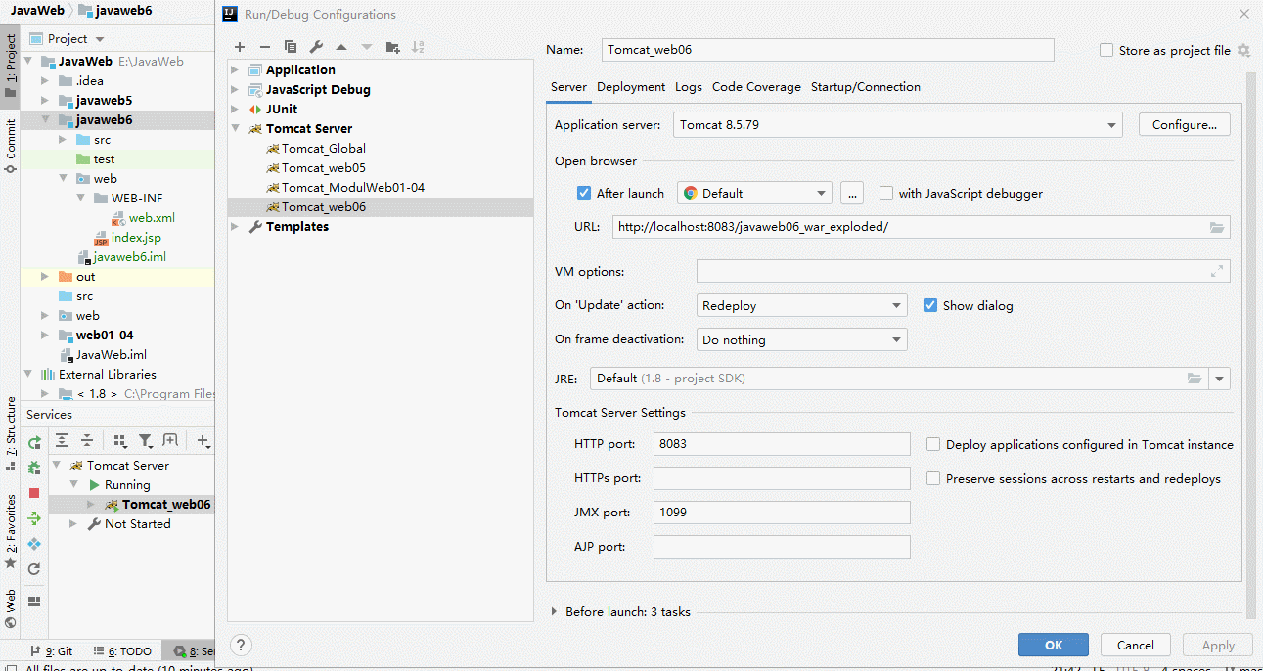Move the selected configuration down
This screenshot has height=671, width=1263.
(367, 47)
